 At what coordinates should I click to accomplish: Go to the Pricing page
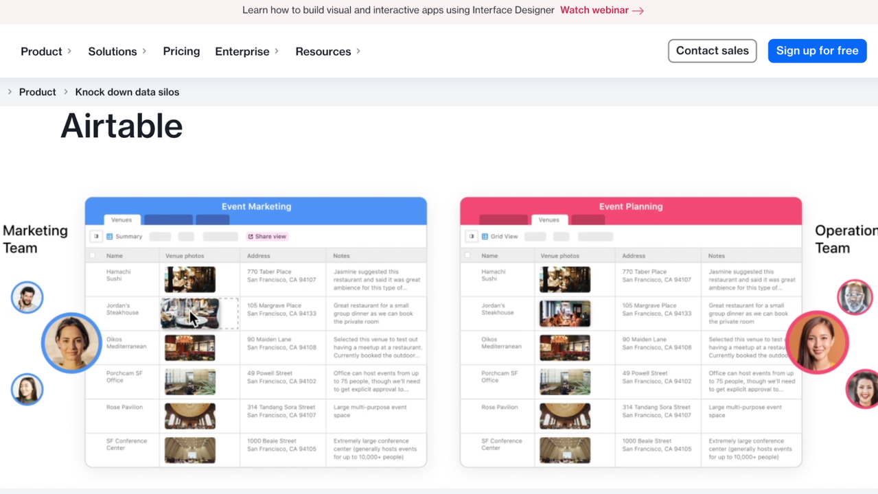point(181,51)
